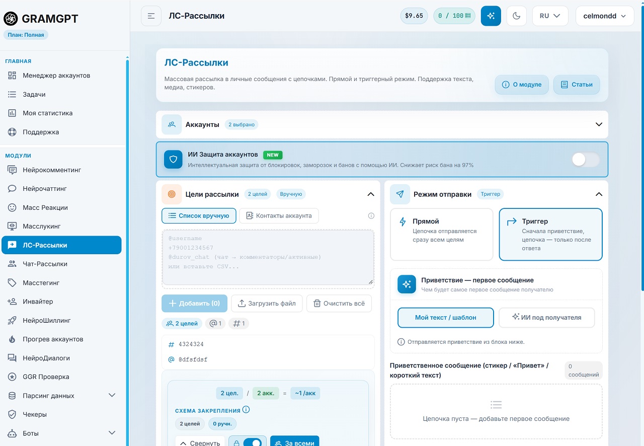Expand Парсинг данных in the sidebar
This screenshot has height=446, width=644.
(x=112, y=396)
